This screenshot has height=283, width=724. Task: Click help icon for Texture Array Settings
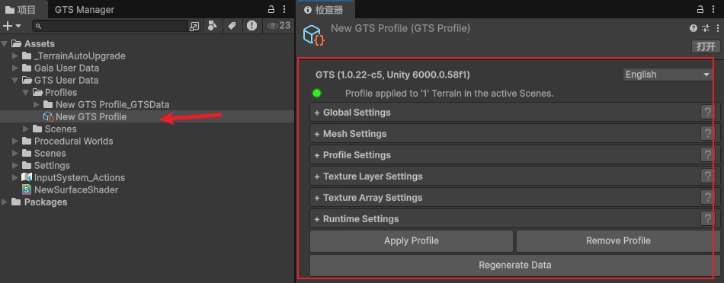point(707,197)
